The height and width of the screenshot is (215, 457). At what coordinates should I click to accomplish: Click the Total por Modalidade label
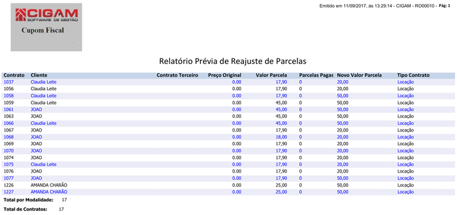tap(29, 200)
